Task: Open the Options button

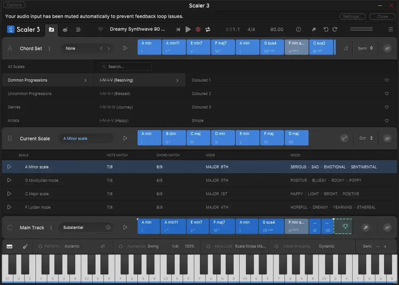Action: point(14,5)
